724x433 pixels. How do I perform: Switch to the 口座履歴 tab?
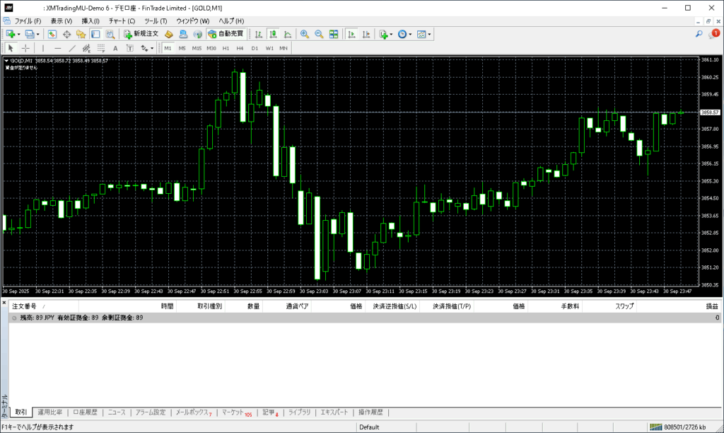(x=86, y=412)
